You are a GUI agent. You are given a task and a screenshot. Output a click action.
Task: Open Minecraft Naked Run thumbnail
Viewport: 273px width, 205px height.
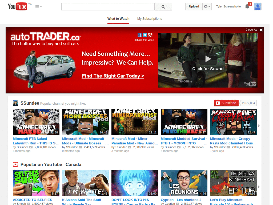(36, 122)
